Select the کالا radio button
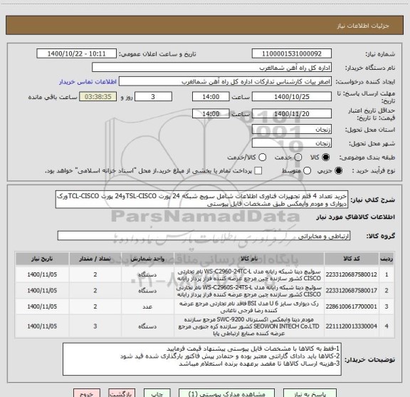This screenshot has width=410, height=397. tap(326, 158)
